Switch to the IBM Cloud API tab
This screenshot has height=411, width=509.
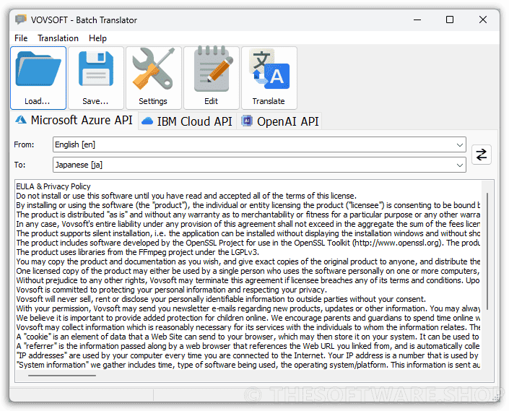tap(187, 121)
